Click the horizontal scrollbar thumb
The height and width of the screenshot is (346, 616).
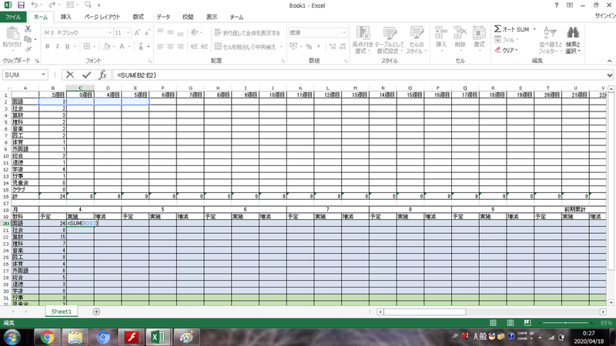[x=425, y=312]
